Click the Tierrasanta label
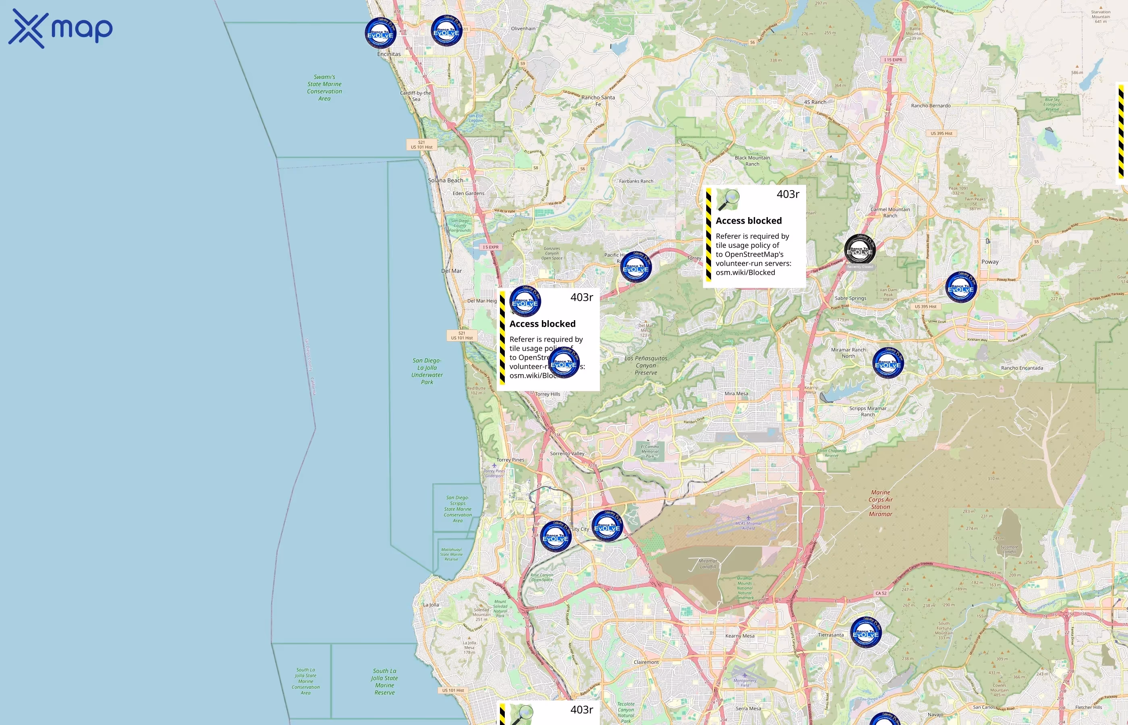The image size is (1128, 725). [x=830, y=635]
